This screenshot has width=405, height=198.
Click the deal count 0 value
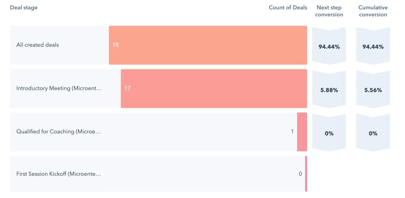(300, 174)
